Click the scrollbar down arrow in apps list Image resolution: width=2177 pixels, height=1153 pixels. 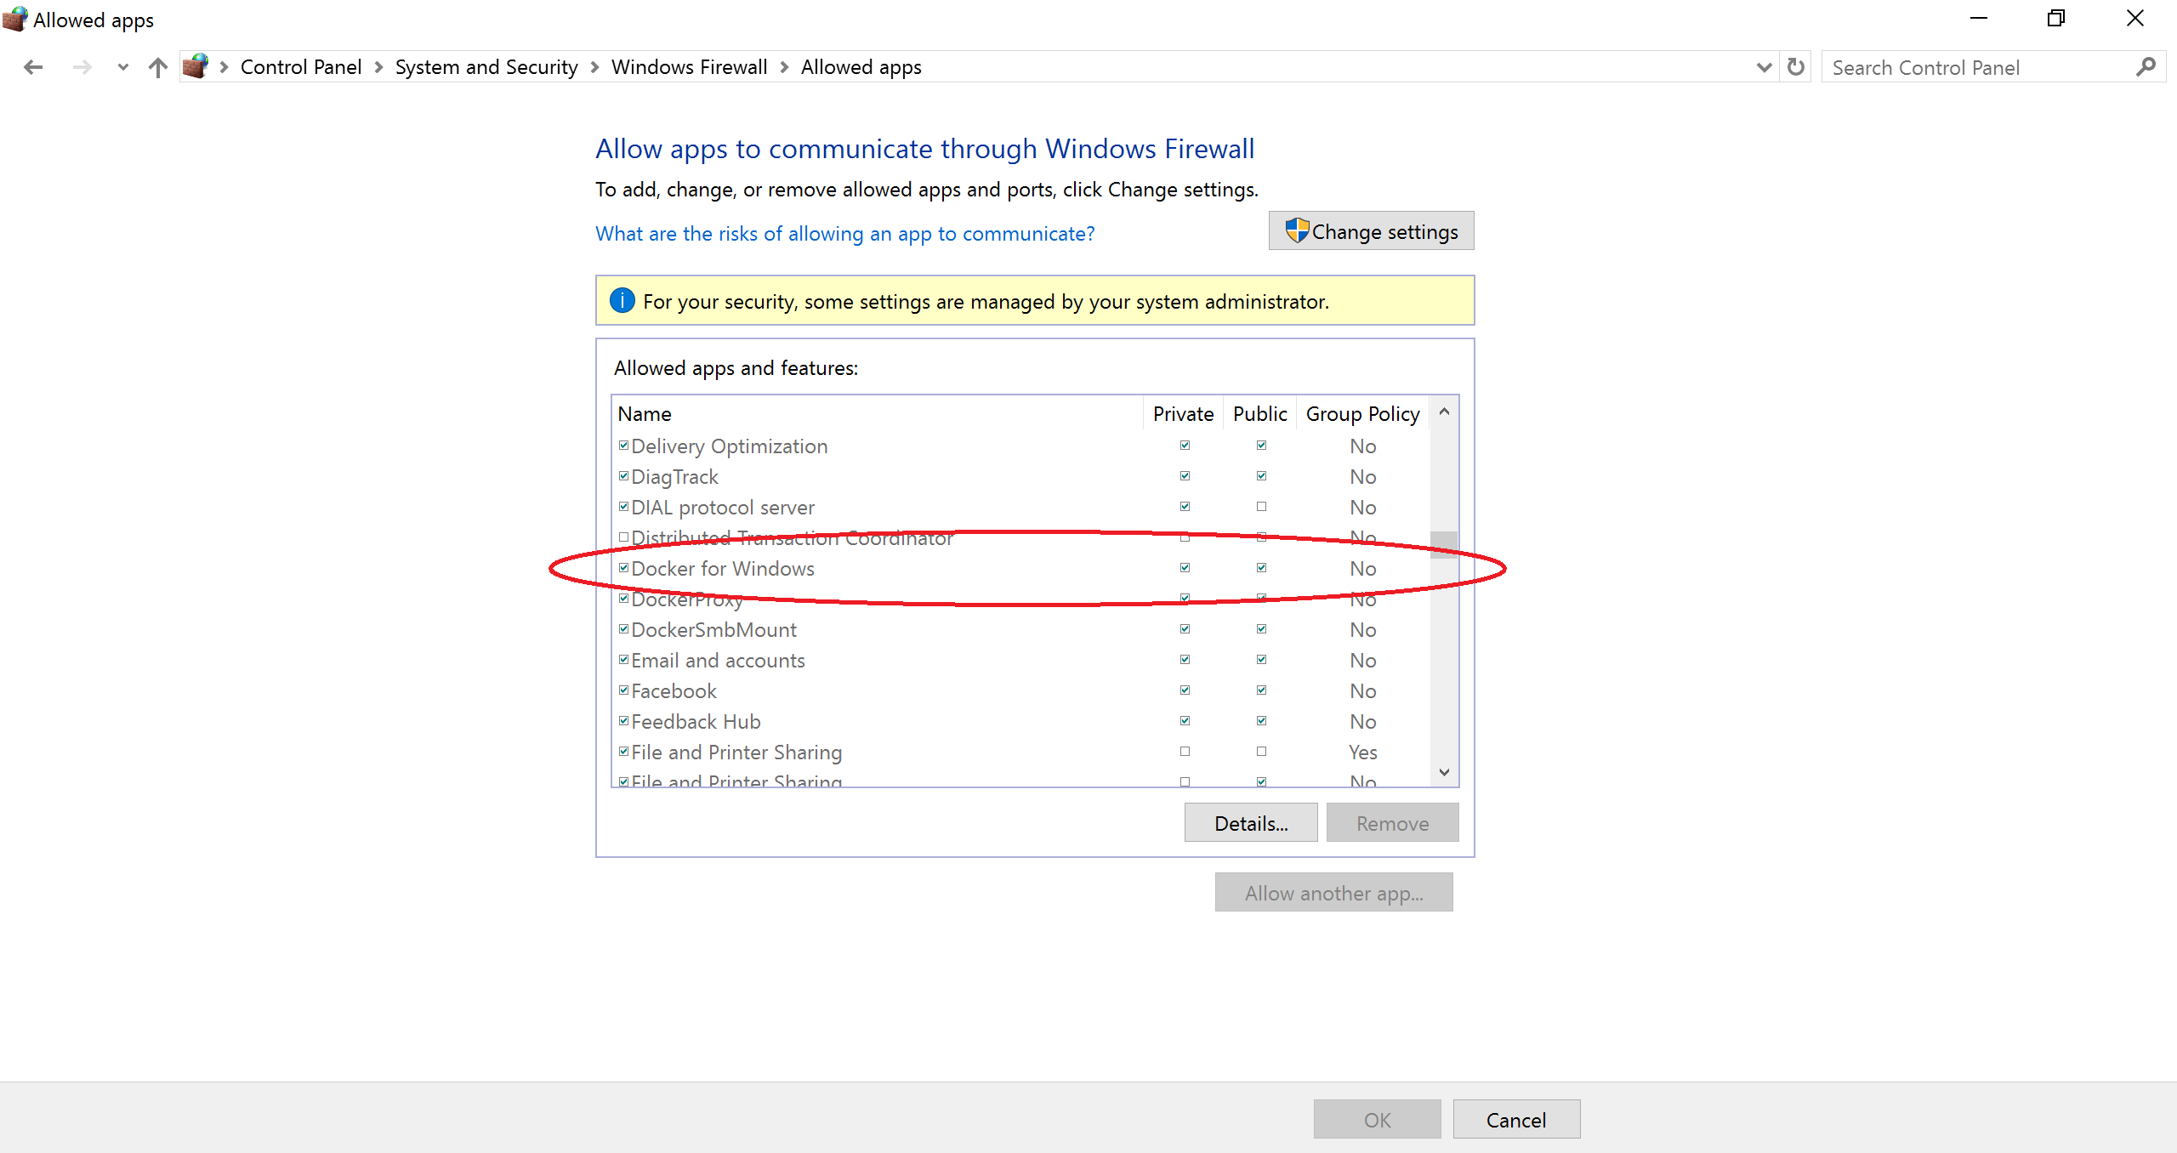pos(1444,772)
